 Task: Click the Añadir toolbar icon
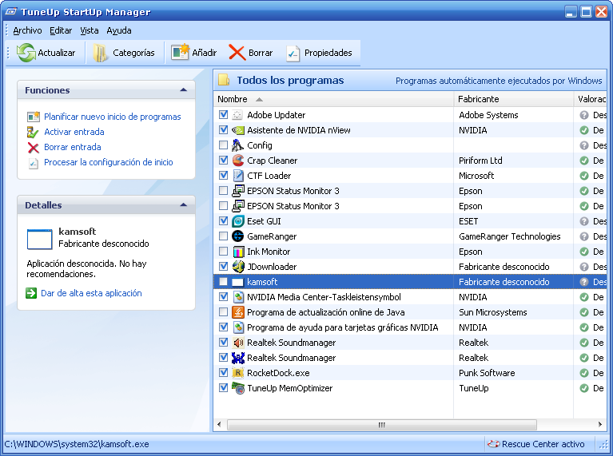[180, 53]
